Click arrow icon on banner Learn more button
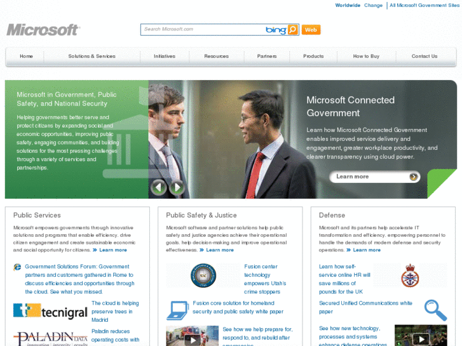This screenshot has height=346, width=462. [x=413, y=176]
